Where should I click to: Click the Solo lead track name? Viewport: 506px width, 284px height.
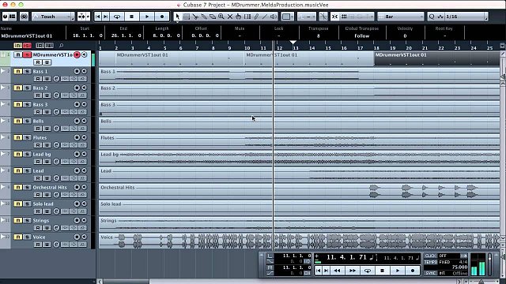click(x=43, y=204)
